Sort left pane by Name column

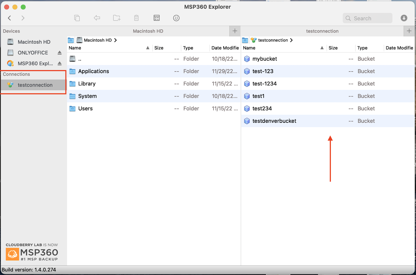pos(109,48)
